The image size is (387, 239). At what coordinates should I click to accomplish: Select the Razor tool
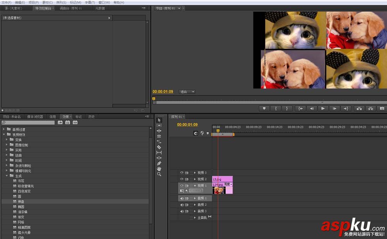pos(159,147)
